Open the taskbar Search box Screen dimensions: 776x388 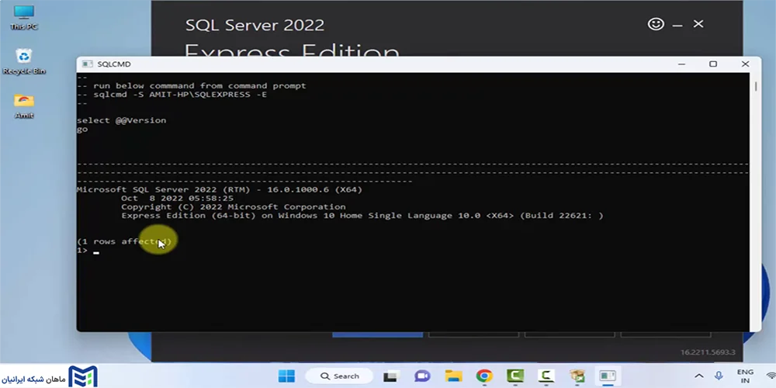point(340,376)
